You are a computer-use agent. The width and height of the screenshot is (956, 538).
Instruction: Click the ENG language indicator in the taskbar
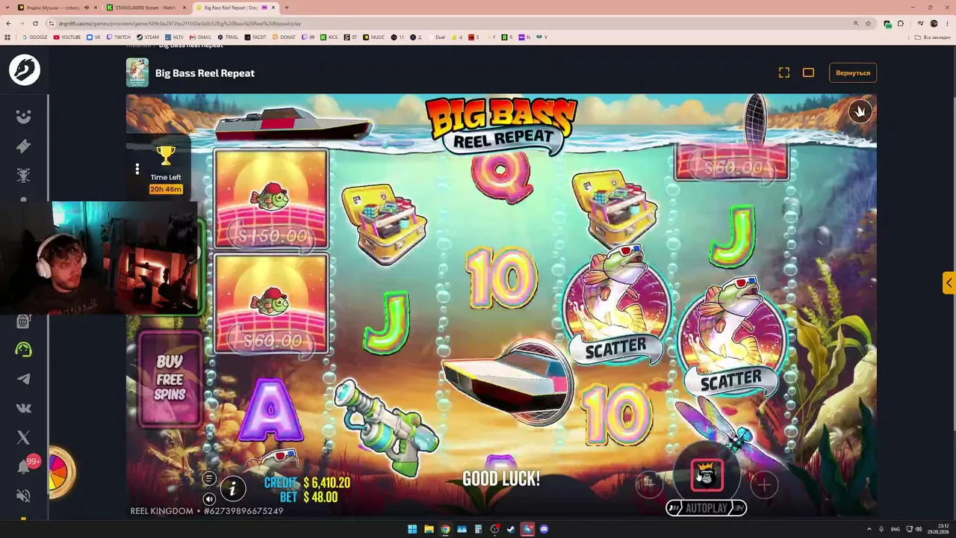click(896, 529)
